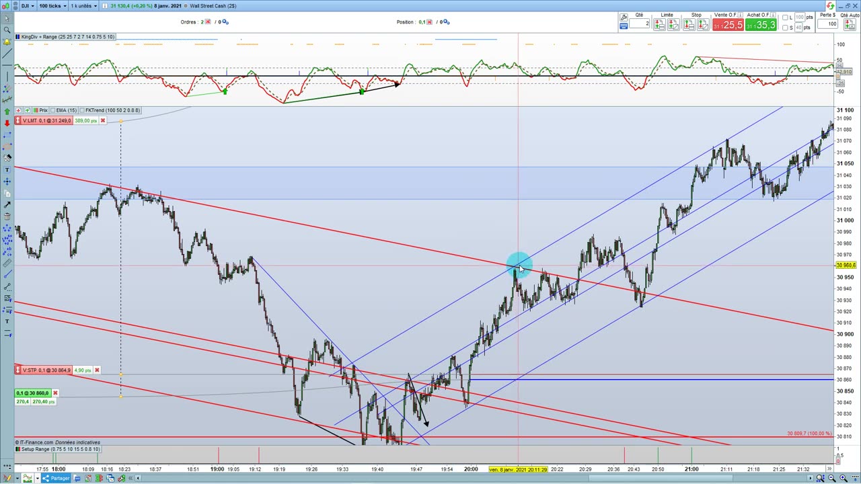Open order settings gears near Ordres

tap(225, 22)
